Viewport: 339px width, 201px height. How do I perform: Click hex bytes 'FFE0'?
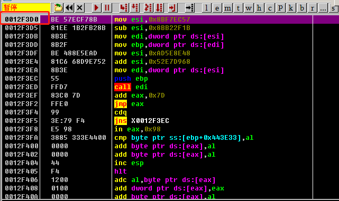(59, 104)
